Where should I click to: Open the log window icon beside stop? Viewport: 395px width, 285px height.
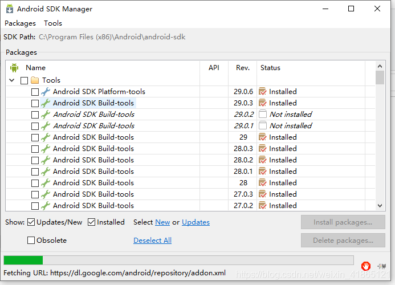(382, 266)
